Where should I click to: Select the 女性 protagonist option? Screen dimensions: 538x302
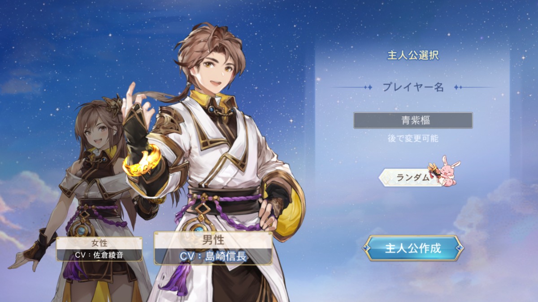click(100, 249)
